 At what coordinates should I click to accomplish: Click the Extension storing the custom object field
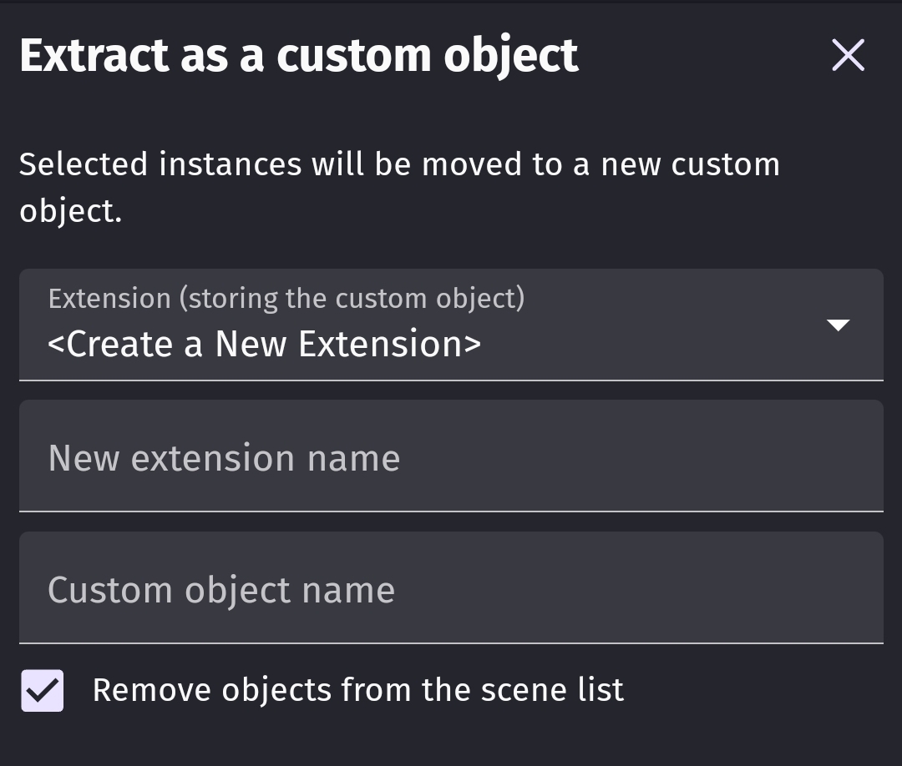point(451,325)
